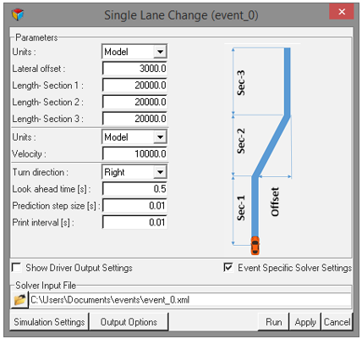This screenshot has height=339, width=362.
Task: Enable Show Driver Output Settings checkbox
Action: click(17, 267)
